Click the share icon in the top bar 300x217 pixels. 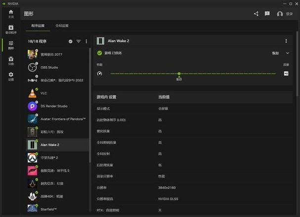click(x=256, y=14)
